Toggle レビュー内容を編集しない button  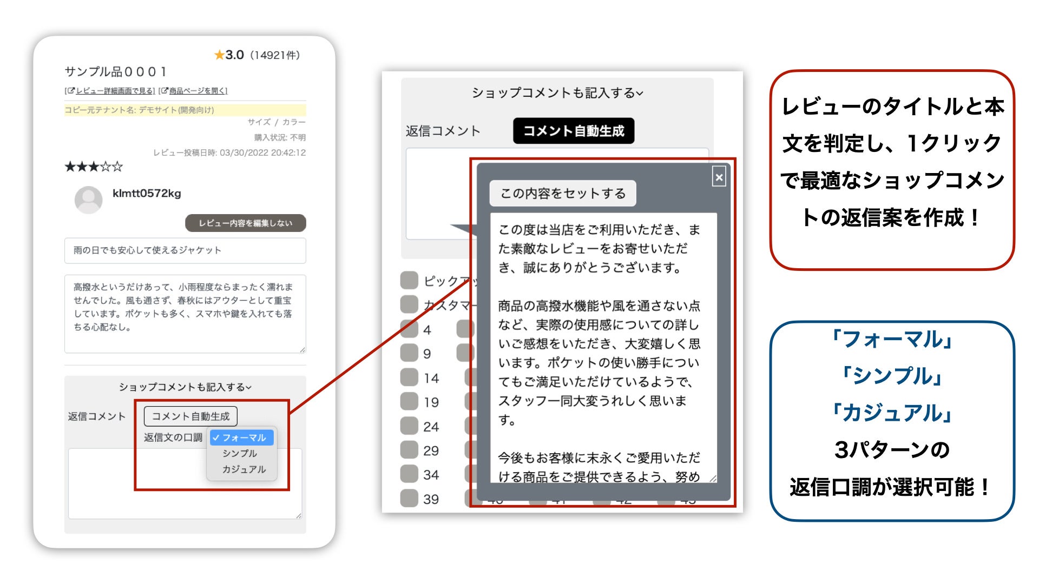(246, 223)
